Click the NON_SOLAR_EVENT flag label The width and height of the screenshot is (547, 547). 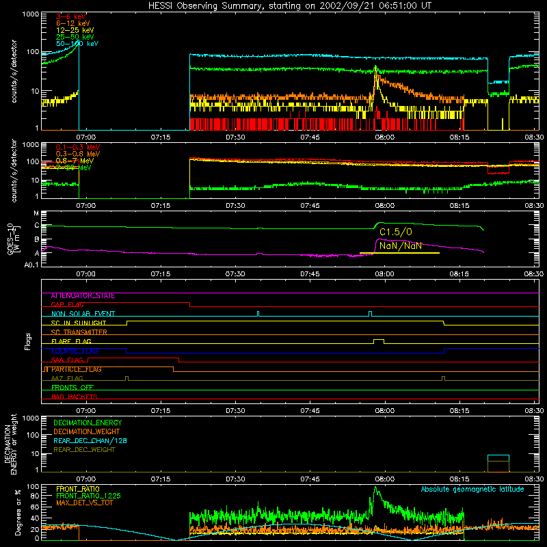pyautogui.click(x=83, y=314)
